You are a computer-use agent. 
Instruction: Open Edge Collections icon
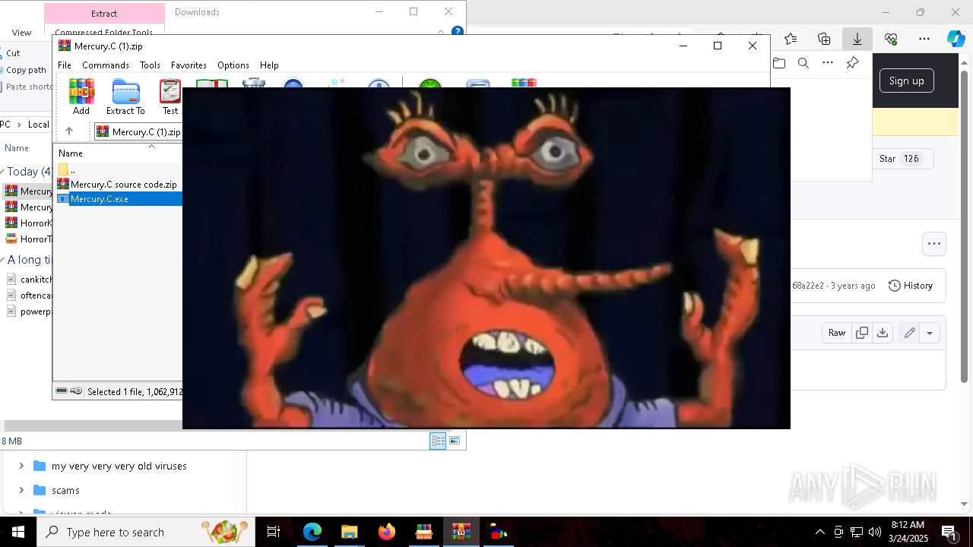coord(824,39)
